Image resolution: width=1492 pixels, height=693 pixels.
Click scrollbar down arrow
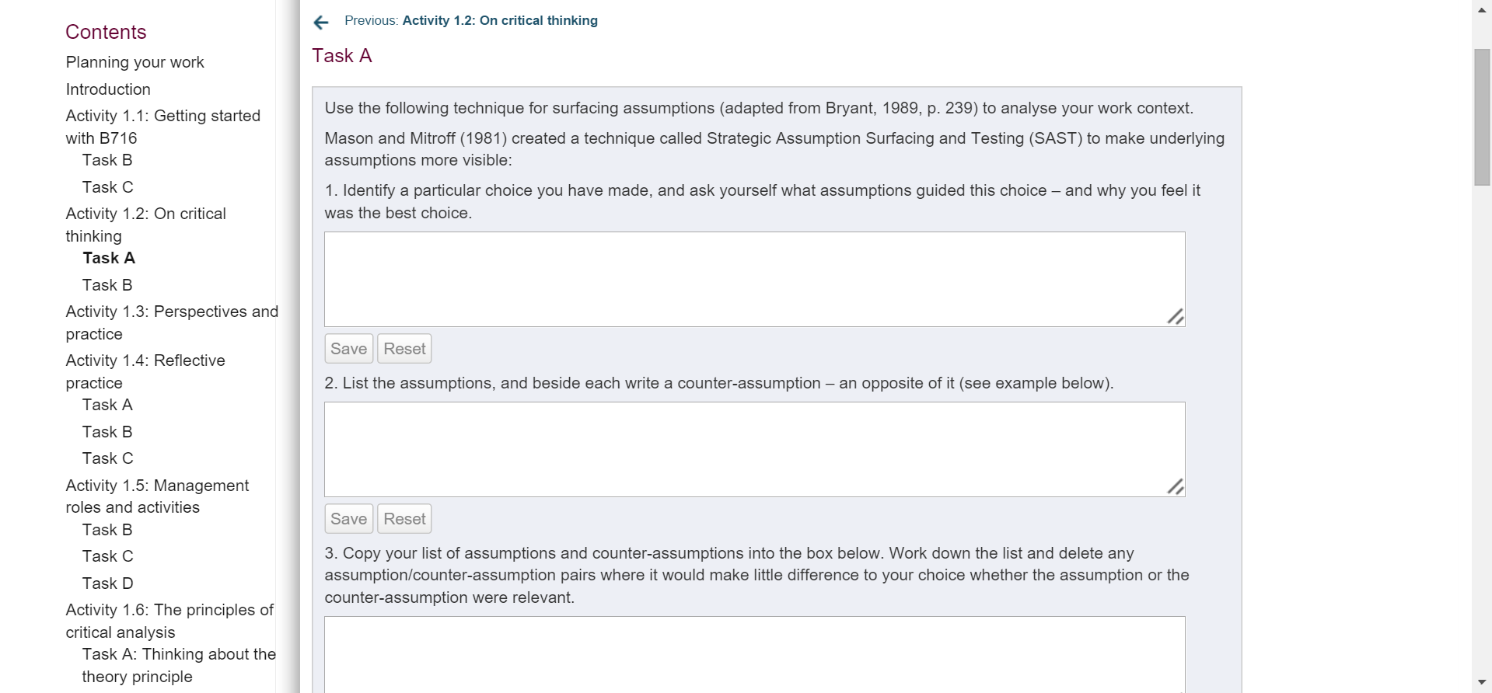tap(1482, 682)
